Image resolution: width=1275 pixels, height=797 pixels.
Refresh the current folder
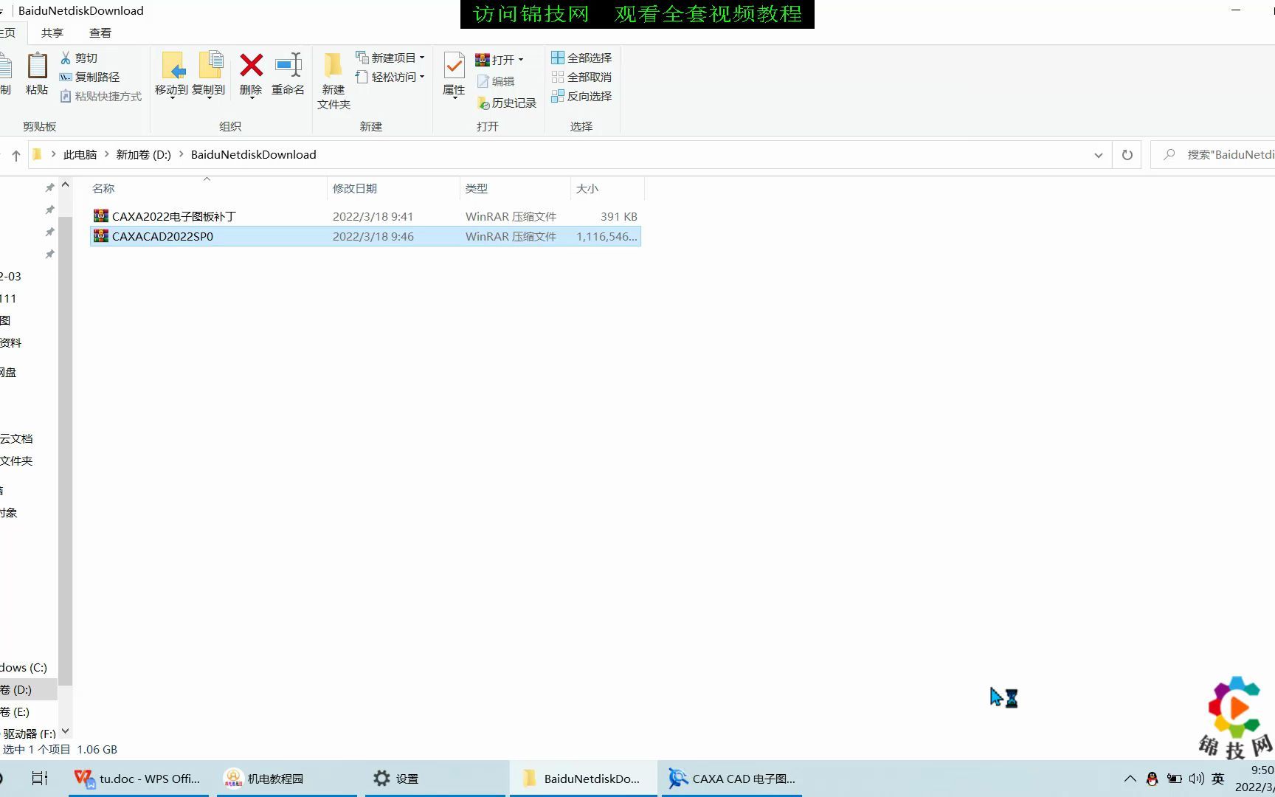point(1127,155)
